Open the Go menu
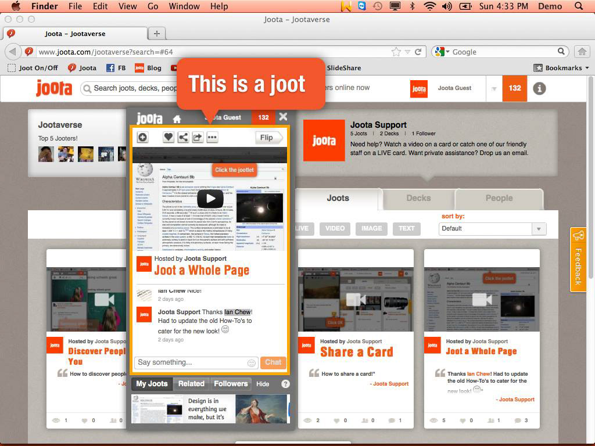The width and height of the screenshot is (595, 446). tap(153, 6)
